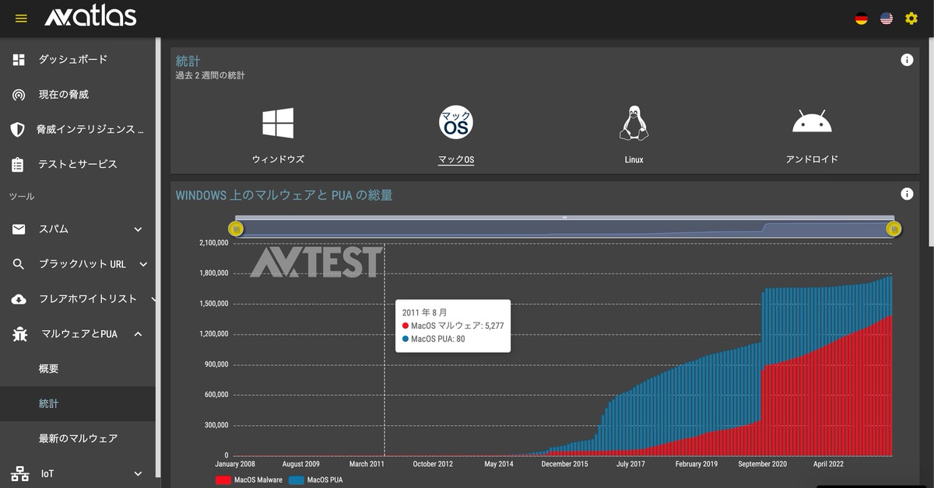Expand the IoT submenu chevron
Screen dimensions: 934x488
[138, 473]
